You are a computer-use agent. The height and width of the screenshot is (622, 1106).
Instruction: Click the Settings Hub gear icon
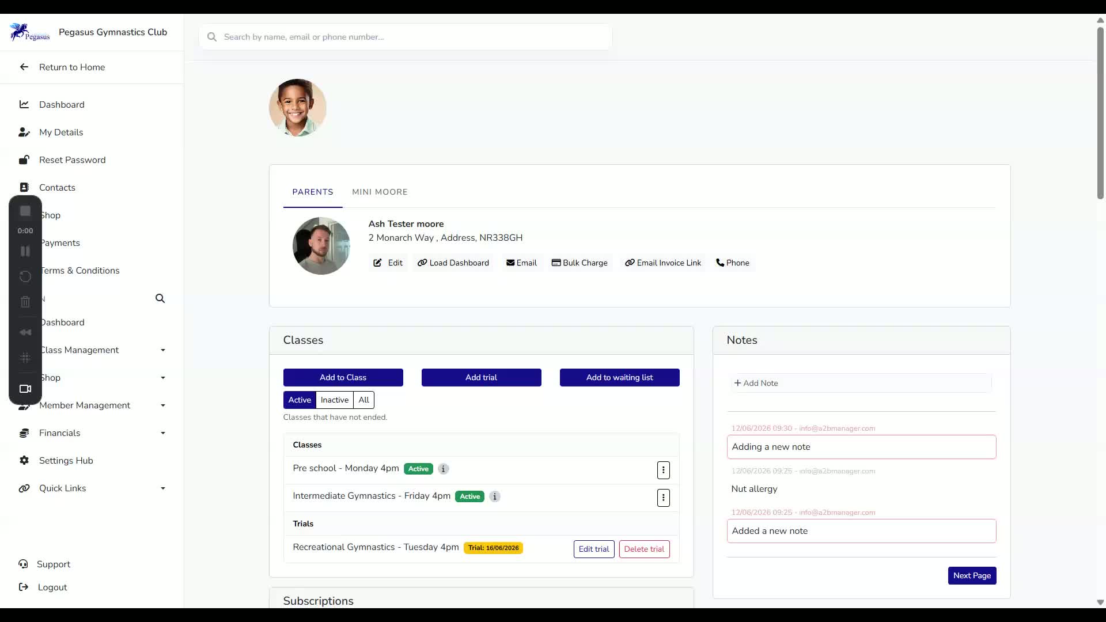coord(24,460)
